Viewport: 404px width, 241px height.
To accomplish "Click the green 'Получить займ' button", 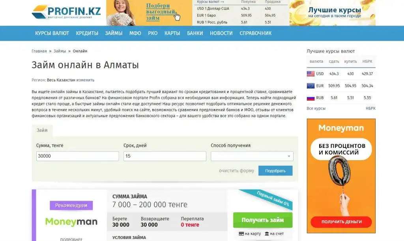I will pyautogui.click(x=263, y=220).
